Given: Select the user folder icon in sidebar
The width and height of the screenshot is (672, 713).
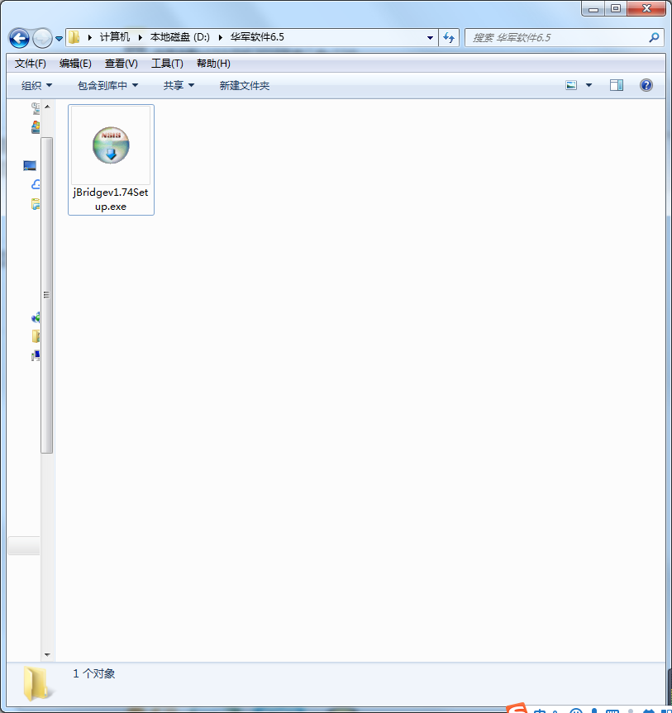Looking at the screenshot, I should click(36, 336).
